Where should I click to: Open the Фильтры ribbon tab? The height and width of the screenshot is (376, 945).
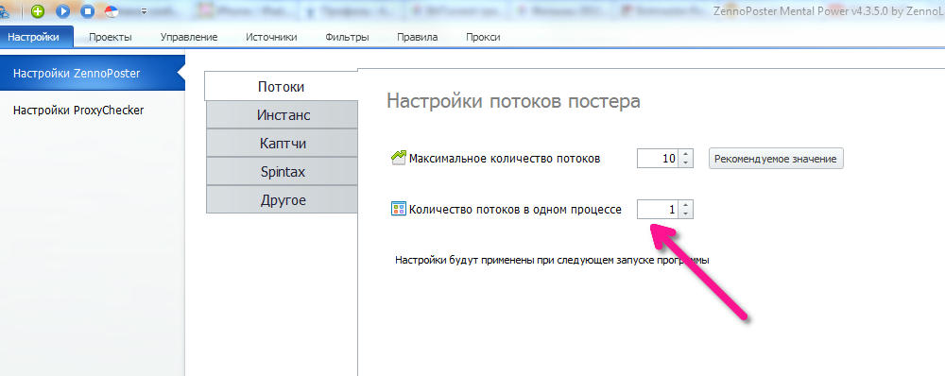pyautogui.click(x=347, y=37)
